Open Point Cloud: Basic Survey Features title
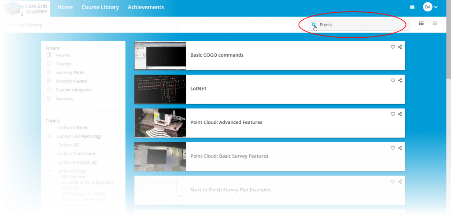 click(229, 156)
